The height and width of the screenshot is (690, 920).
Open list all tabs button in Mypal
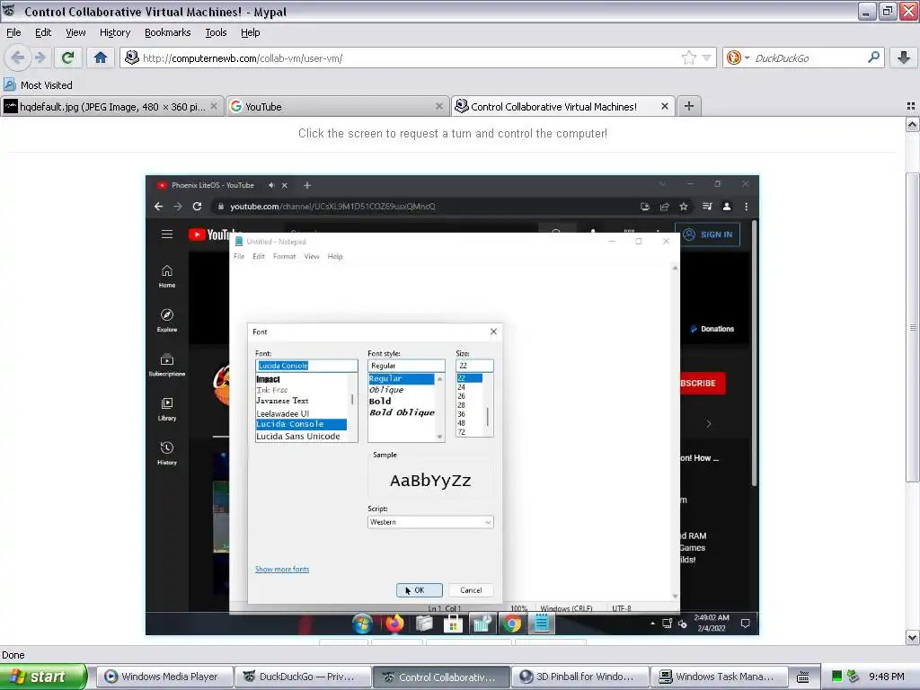pos(911,106)
